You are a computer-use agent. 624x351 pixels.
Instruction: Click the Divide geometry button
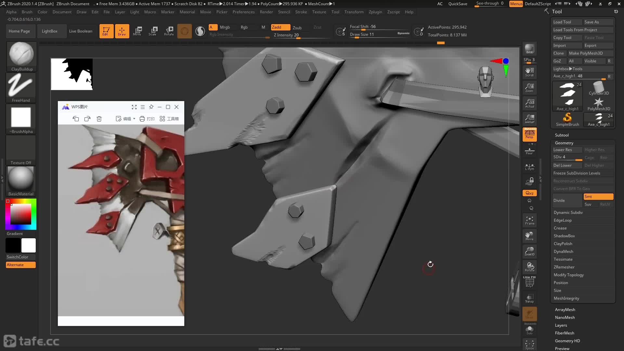coord(567,201)
